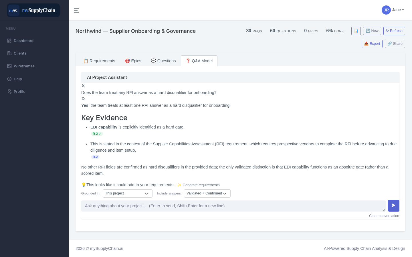Click the 60 QUESTIONS counter

click(283, 31)
